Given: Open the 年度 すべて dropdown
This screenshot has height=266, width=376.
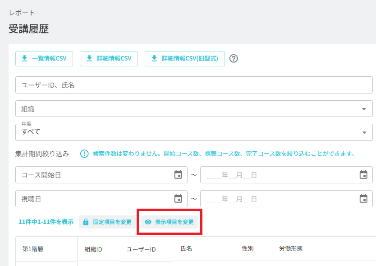Looking at the screenshot, I should tap(194, 132).
